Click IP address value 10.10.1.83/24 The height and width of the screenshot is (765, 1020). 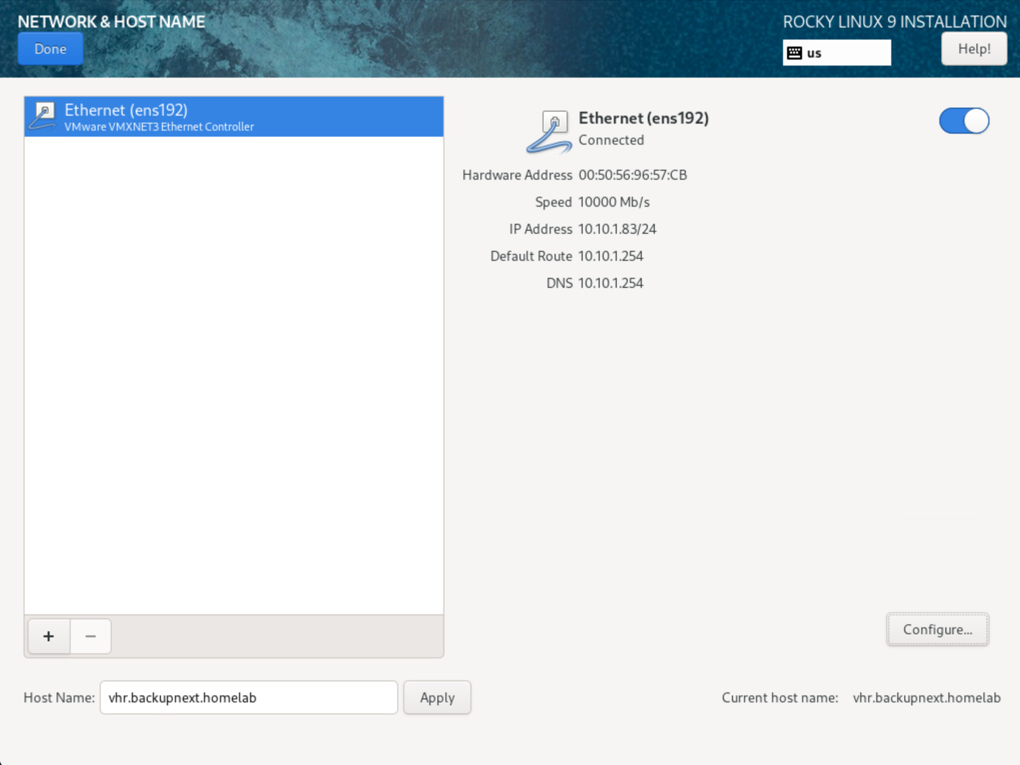pos(617,229)
